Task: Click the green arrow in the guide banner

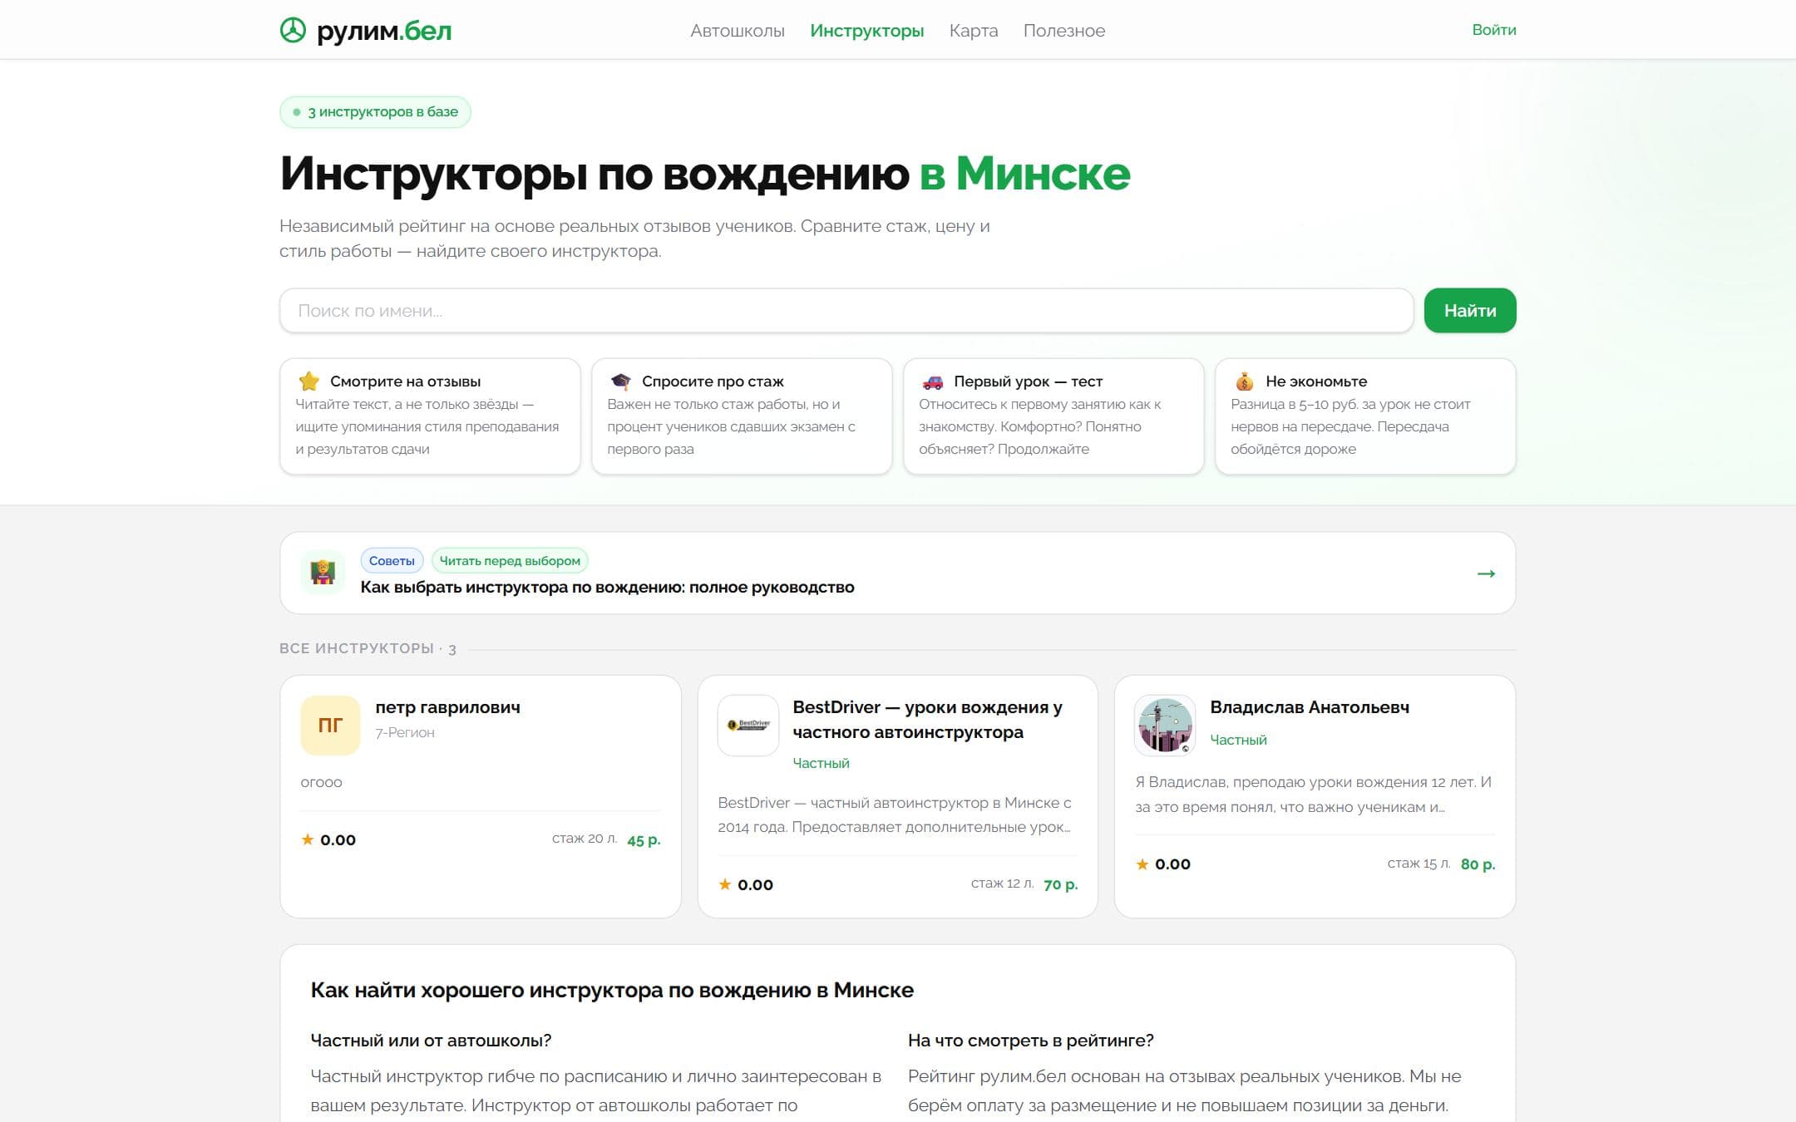Action: click(x=1486, y=573)
